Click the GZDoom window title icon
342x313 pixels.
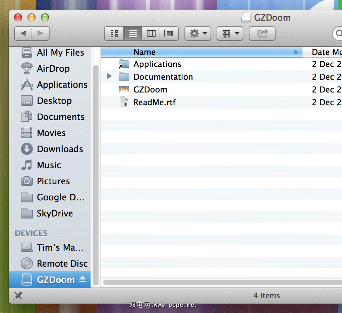pyautogui.click(x=246, y=17)
